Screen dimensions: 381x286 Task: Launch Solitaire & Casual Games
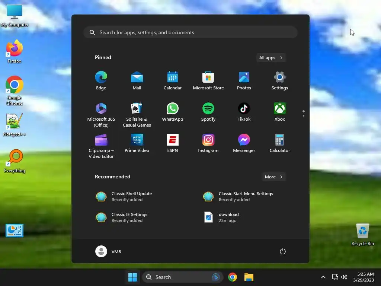click(137, 115)
